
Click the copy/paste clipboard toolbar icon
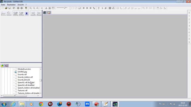pyautogui.click(x=14, y=8)
